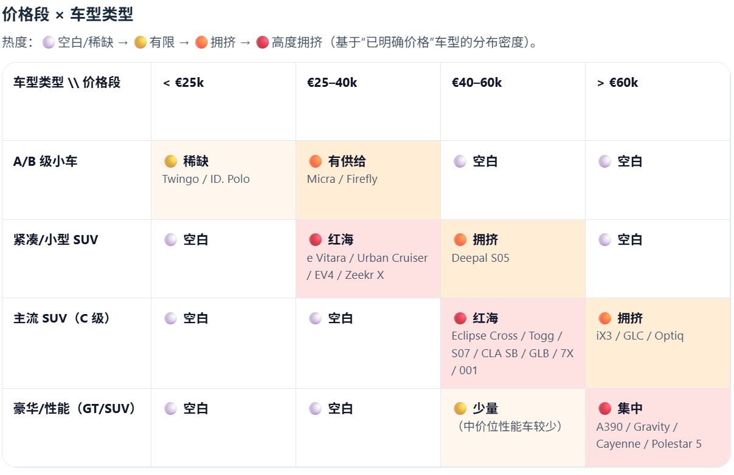Select the €25–40k column header
734x475 pixels.
(x=332, y=83)
